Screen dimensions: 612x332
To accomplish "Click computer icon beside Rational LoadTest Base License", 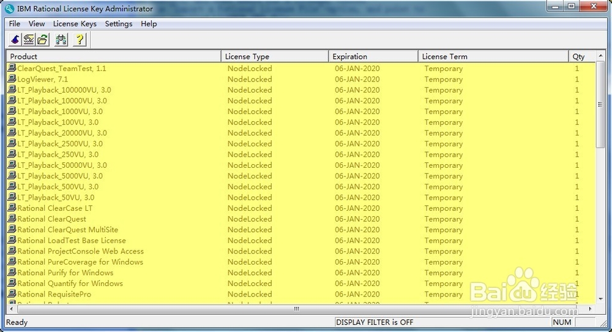I will [x=12, y=240].
